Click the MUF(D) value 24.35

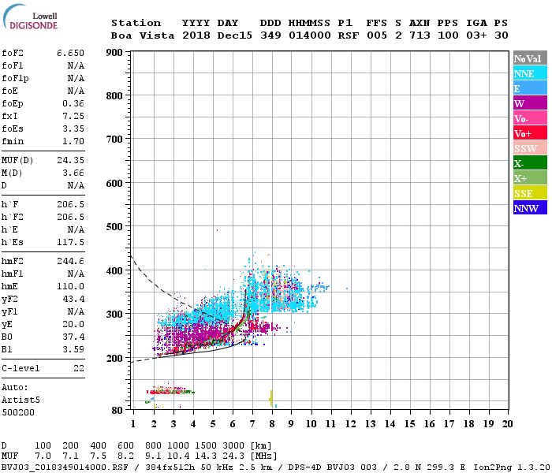pyautogui.click(x=70, y=160)
